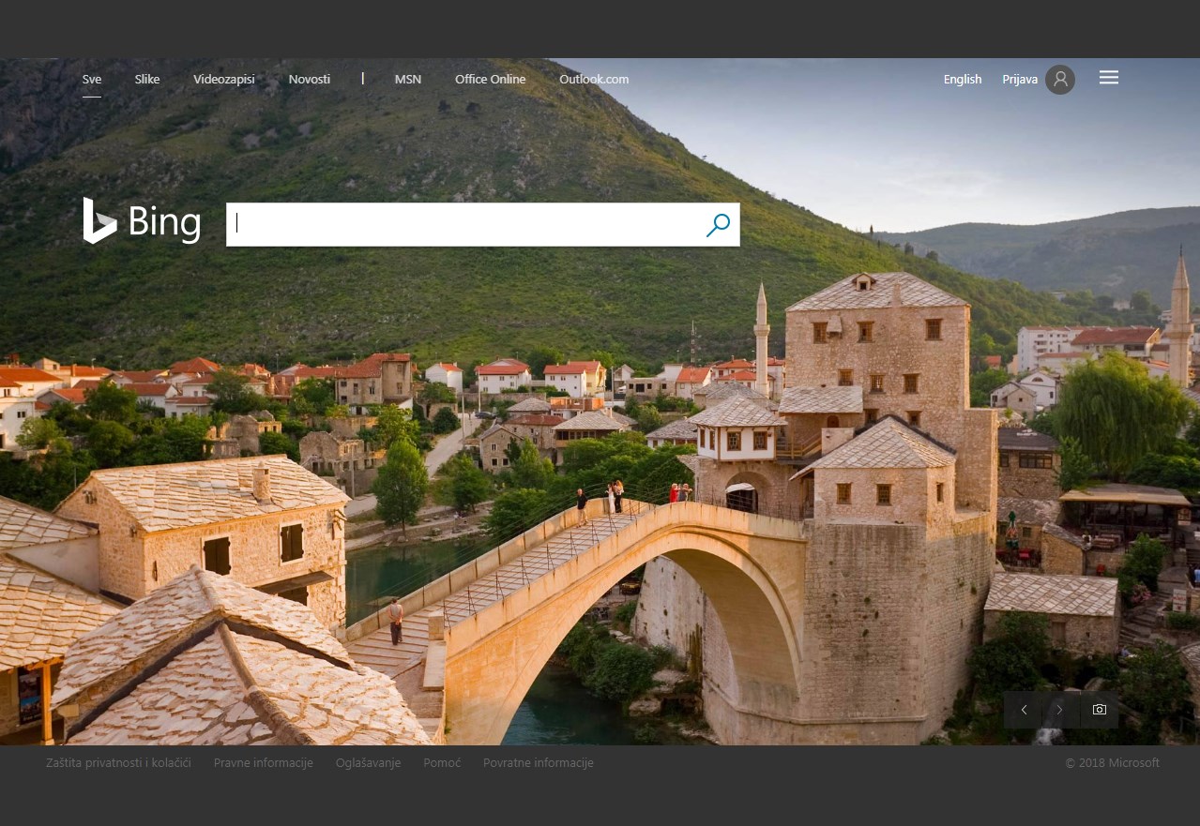Image resolution: width=1200 pixels, height=826 pixels.
Task: Select the Sve tab
Action: point(92,80)
